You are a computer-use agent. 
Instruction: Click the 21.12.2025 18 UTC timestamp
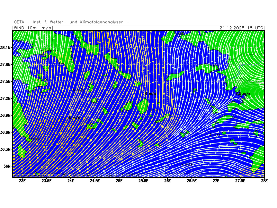(242, 28)
